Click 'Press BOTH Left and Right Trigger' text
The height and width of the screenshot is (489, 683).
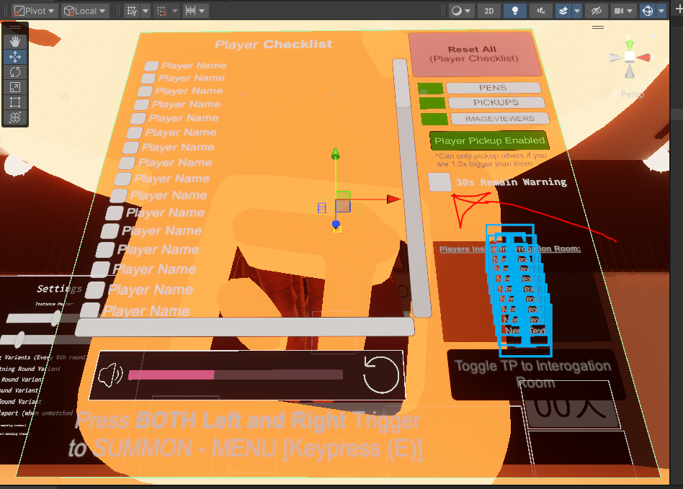(x=247, y=420)
